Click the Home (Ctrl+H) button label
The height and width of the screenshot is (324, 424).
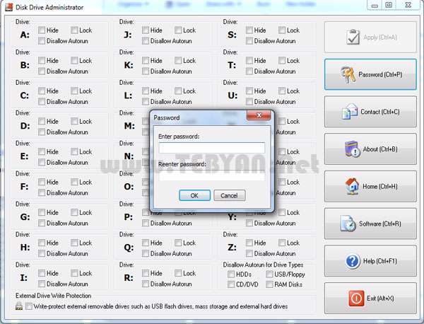click(x=380, y=186)
